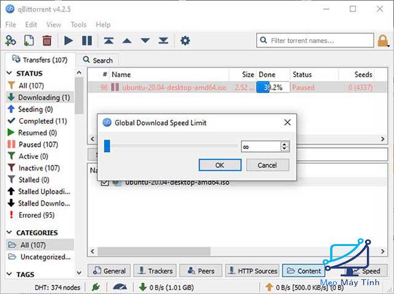Click the orange upload speed arrow

click(269, 287)
